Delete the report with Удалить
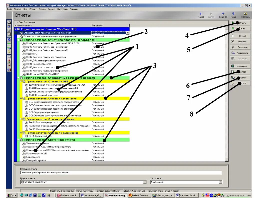Viewport: 255px width, 198px height. (240, 42)
